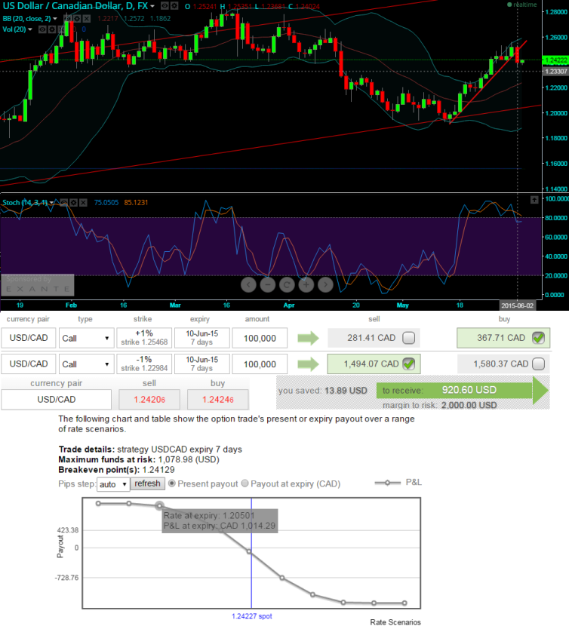The width and height of the screenshot is (569, 626).
Task: Click Stoch value 75.0505
Action: (x=106, y=202)
